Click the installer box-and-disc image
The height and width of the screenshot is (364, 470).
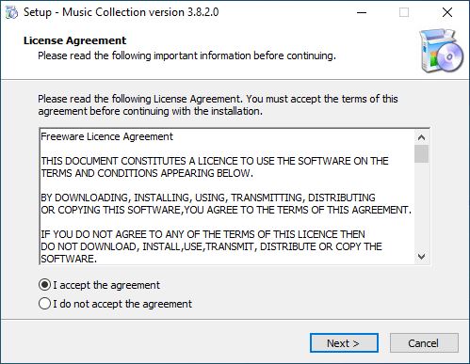click(442, 51)
